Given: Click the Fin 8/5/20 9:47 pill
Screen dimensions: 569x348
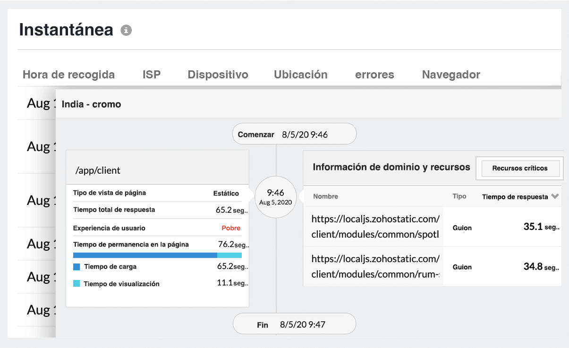Looking at the screenshot, I should [x=294, y=323].
